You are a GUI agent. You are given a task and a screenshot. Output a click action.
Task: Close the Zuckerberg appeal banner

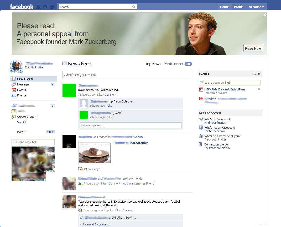265,15
